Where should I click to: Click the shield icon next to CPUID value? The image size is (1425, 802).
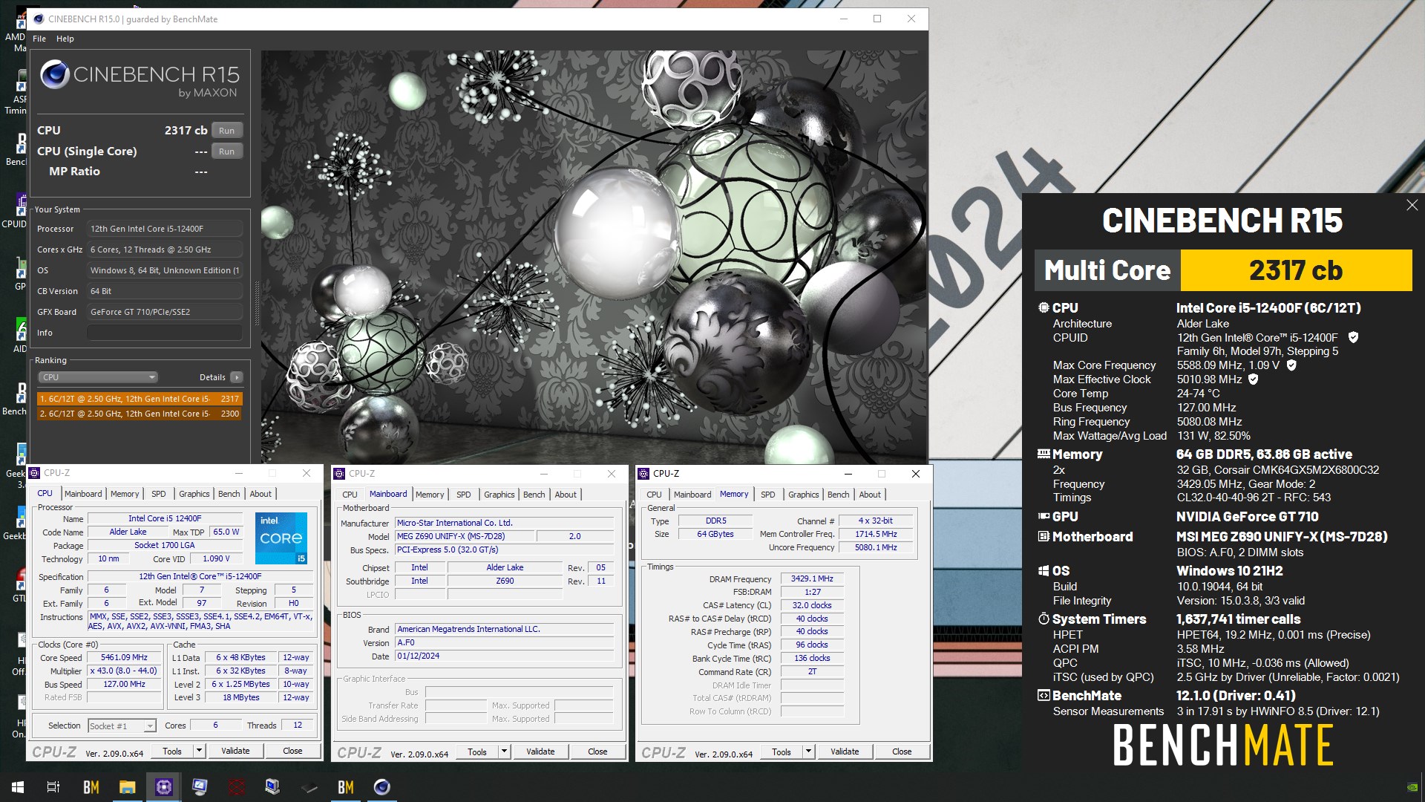[1353, 338]
